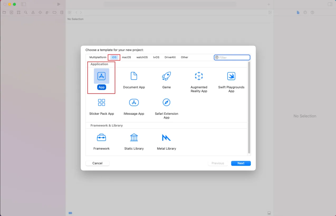The width and height of the screenshot is (336, 216).
Task: Click the filter icon in Filter field
Action: [217, 57]
